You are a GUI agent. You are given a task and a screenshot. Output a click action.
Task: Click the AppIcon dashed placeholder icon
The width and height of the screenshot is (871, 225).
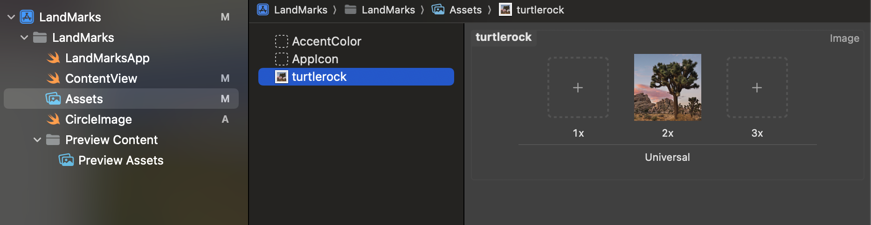[282, 59]
